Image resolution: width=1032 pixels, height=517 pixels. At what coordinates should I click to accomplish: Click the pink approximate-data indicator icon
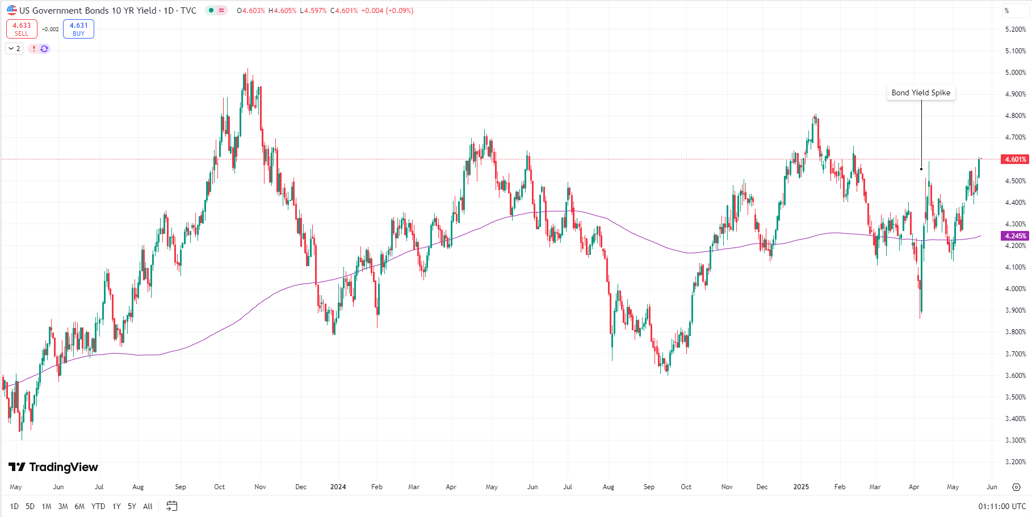point(221,10)
